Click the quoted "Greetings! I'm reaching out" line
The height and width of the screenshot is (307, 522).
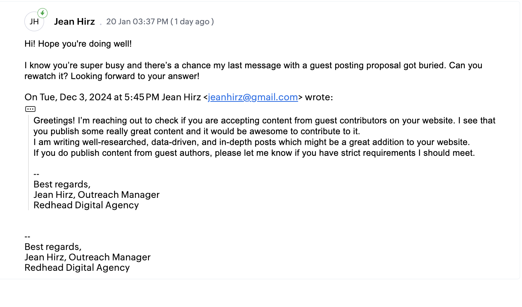tap(155, 121)
